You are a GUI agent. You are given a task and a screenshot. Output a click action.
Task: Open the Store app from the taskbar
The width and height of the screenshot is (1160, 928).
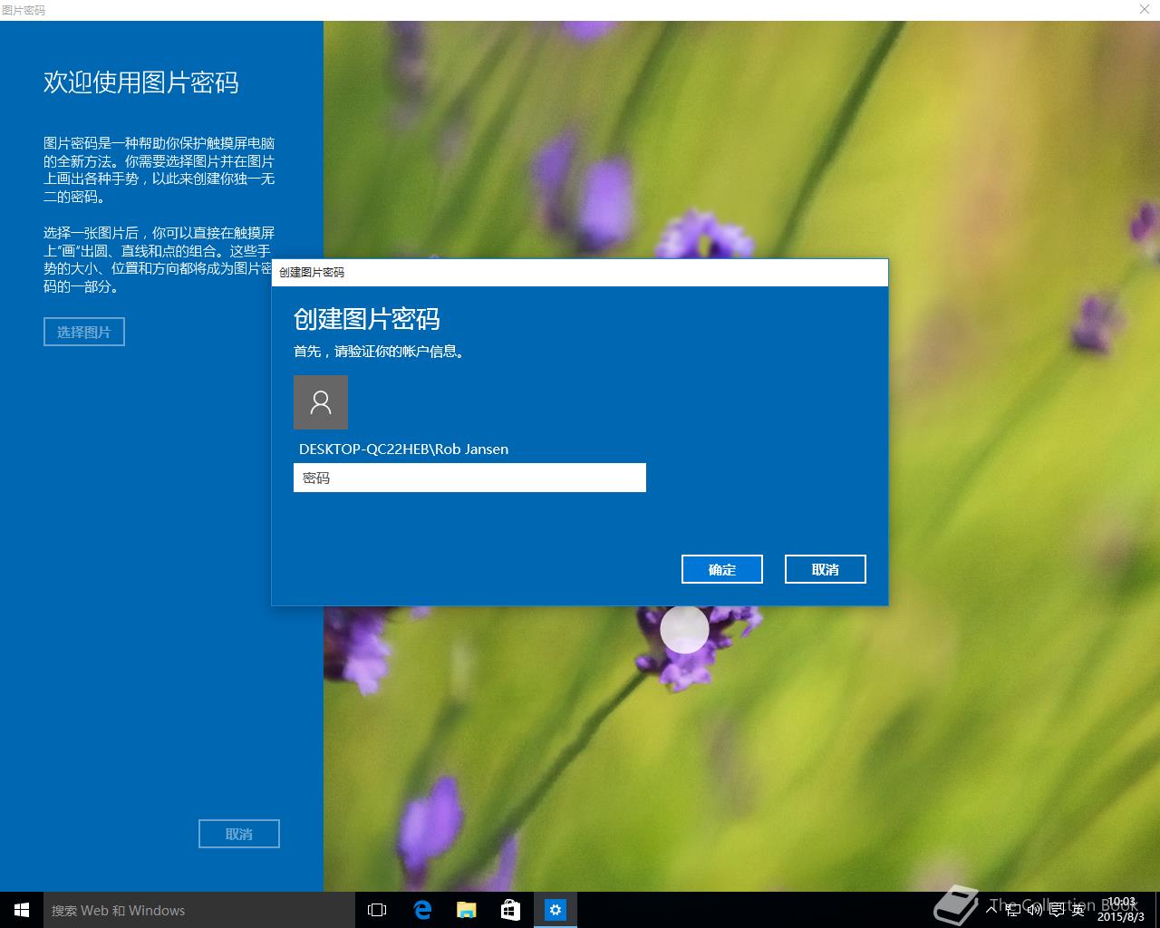coord(510,910)
